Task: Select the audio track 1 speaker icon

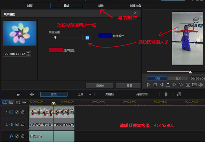Action: [11, 124]
